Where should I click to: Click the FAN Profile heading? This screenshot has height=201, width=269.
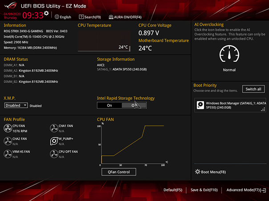pyautogui.click(x=14, y=119)
